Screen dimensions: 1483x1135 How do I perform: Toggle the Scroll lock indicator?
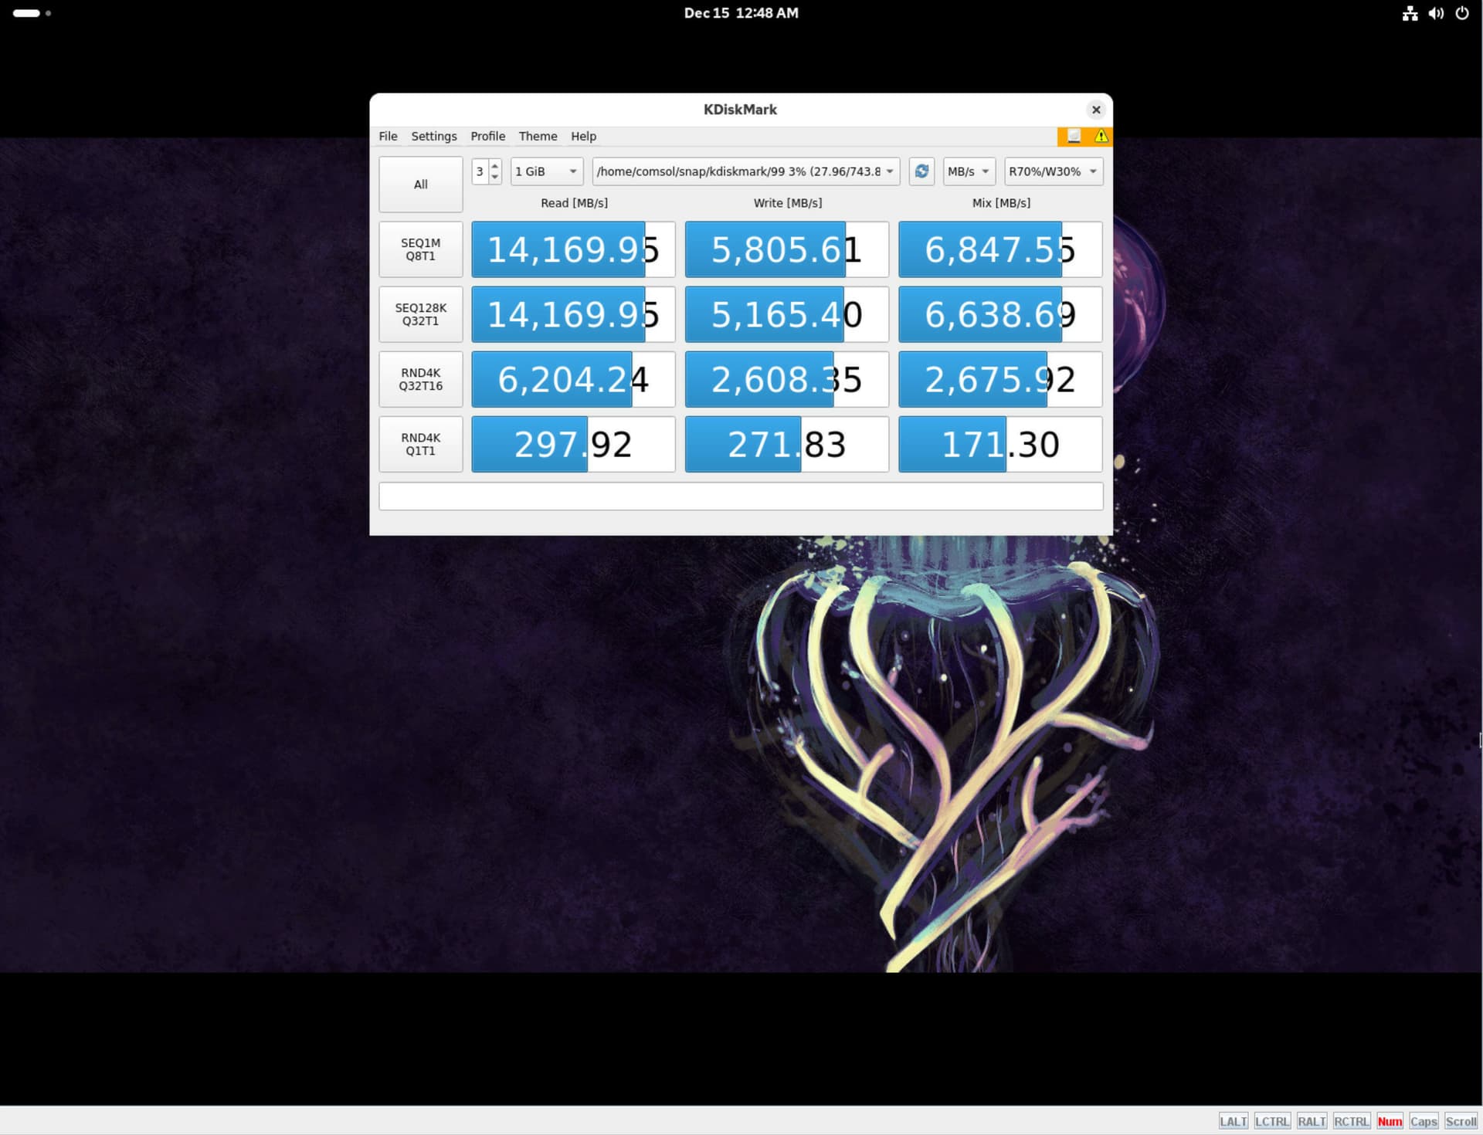(x=1461, y=1121)
